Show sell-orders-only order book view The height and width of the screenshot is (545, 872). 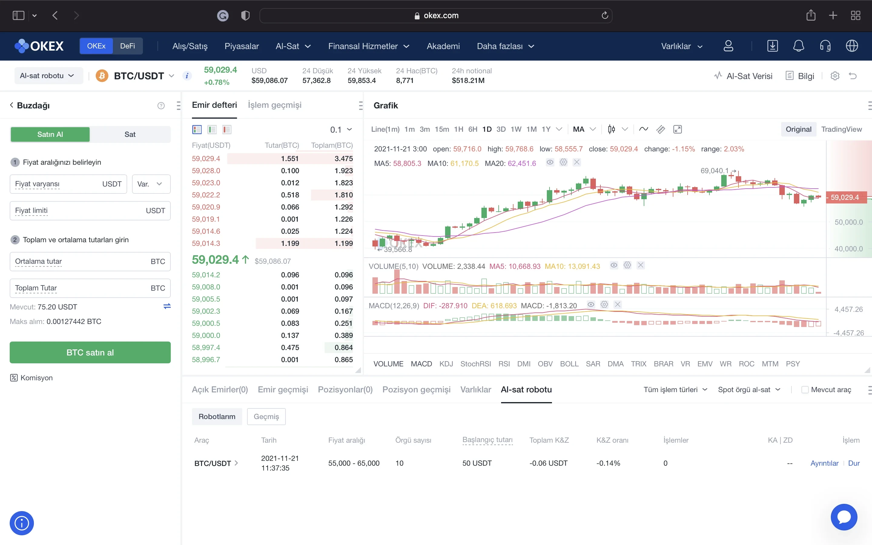click(x=227, y=129)
